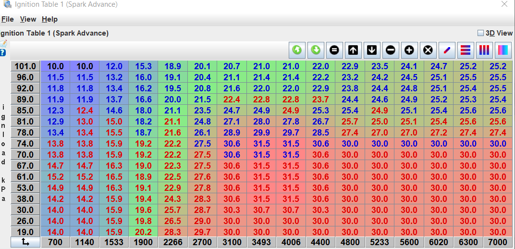Click the axis swap arrow in bottom-left corner

[25, 243]
